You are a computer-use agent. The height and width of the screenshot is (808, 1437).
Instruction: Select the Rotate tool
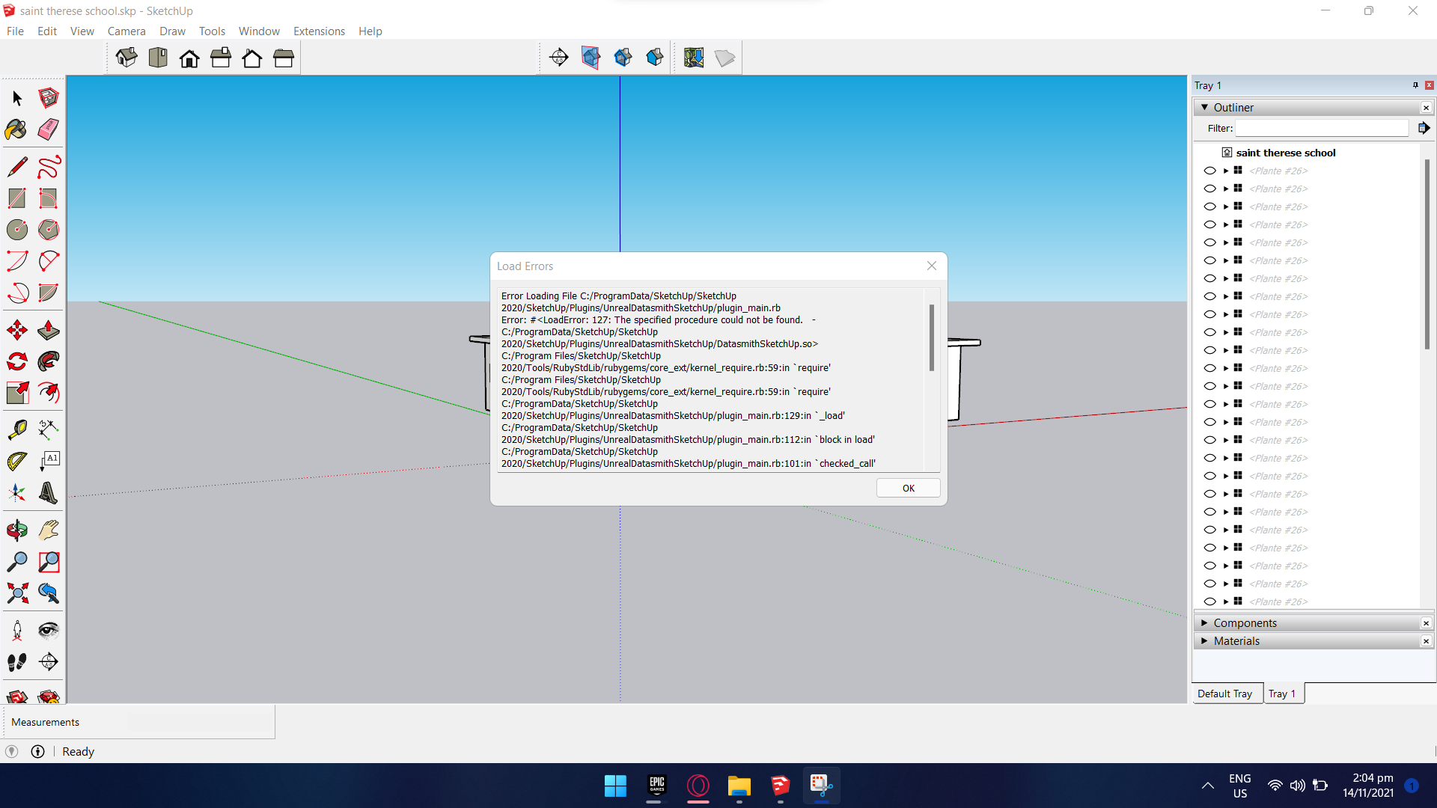(16, 362)
